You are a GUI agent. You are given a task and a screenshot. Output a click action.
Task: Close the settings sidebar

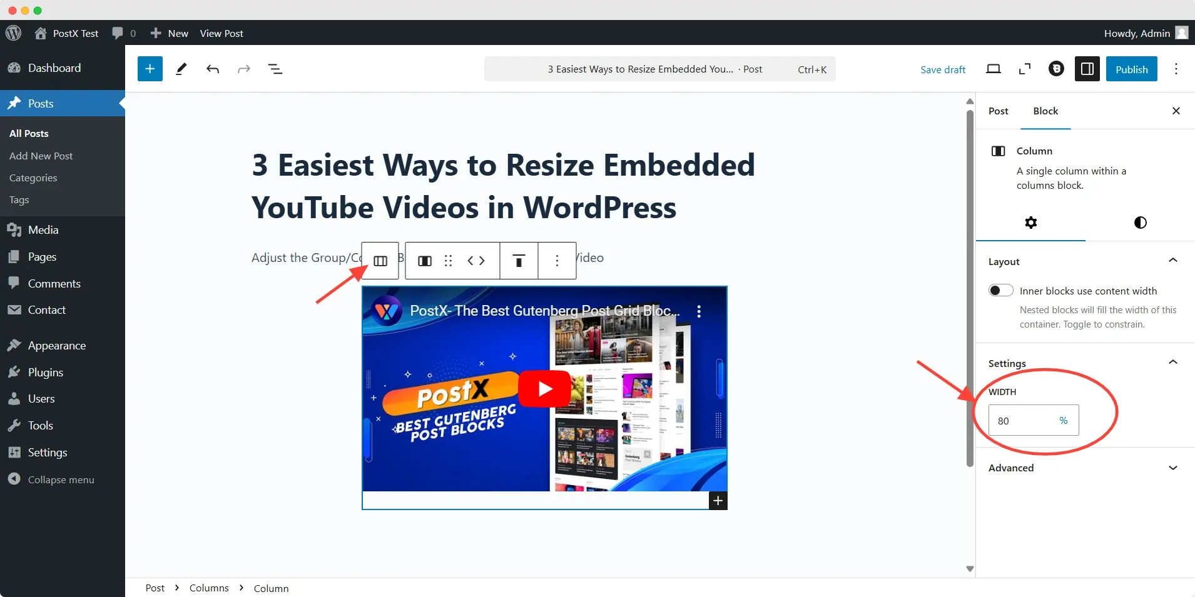pos(1176,111)
